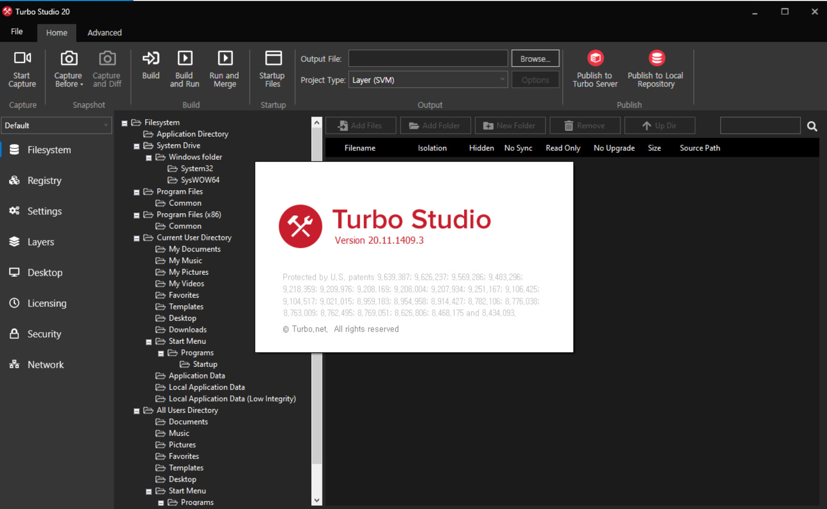Click the No Upgrade column header
Screen dimensions: 827x509
pos(614,148)
